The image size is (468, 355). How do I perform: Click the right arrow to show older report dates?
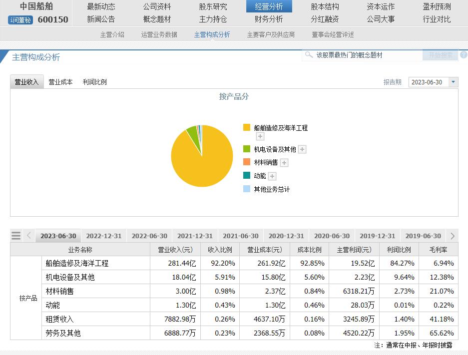pyautogui.click(x=453, y=235)
